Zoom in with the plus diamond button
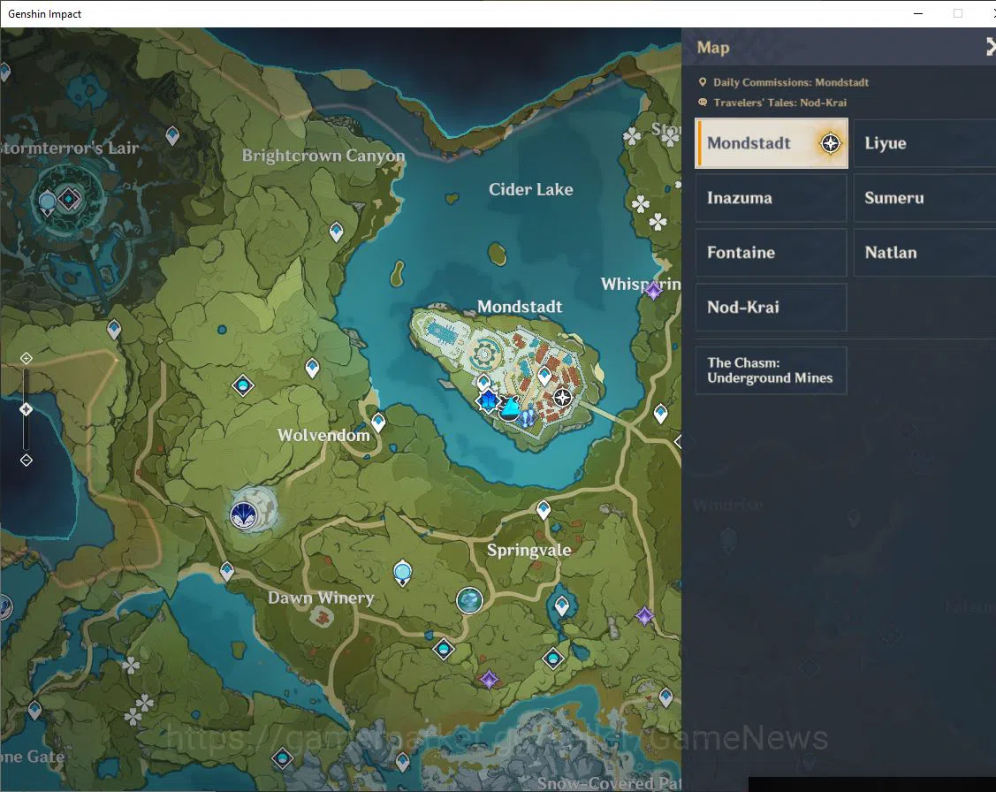Screen dimensions: 996x792 [26, 358]
